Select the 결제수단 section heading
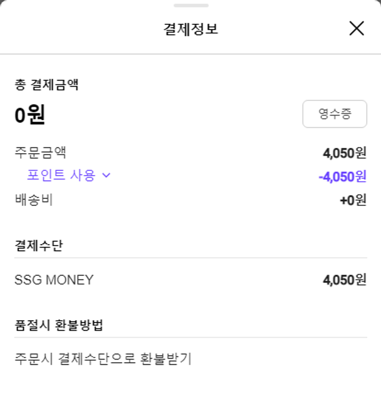The width and height of the screenshot is (381, 420). 39,246
